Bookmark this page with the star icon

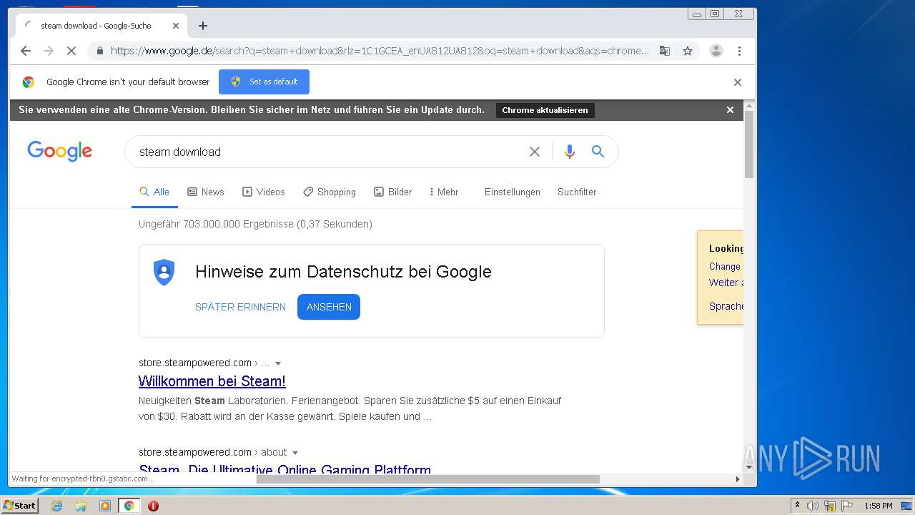[688, 51]
